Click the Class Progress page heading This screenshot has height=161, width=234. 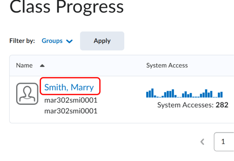(x=67, y=7)
